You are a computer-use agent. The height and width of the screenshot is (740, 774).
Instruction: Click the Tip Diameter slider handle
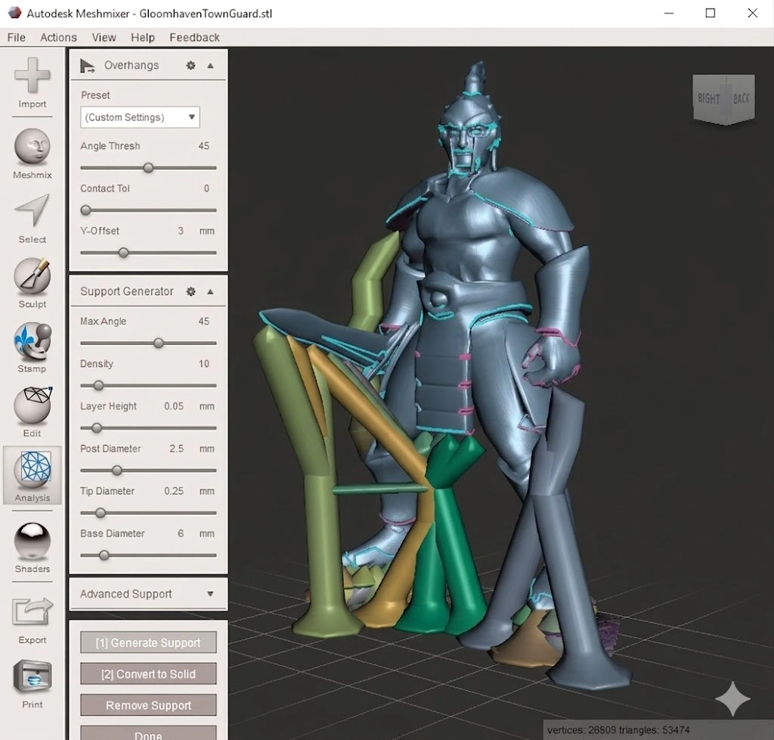pyautogui.click(x=101, y=513)
